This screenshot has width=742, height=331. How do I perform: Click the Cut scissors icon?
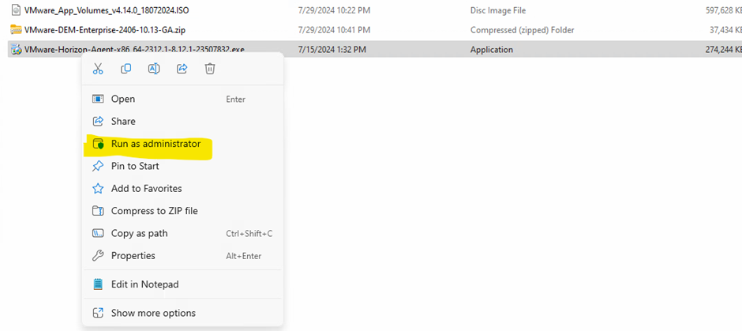[98, 69]
